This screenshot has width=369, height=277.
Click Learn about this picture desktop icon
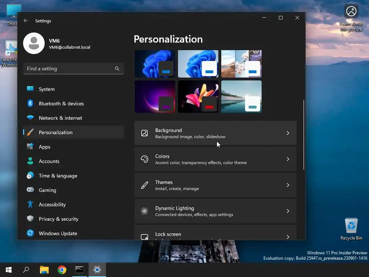coord(351,18)
